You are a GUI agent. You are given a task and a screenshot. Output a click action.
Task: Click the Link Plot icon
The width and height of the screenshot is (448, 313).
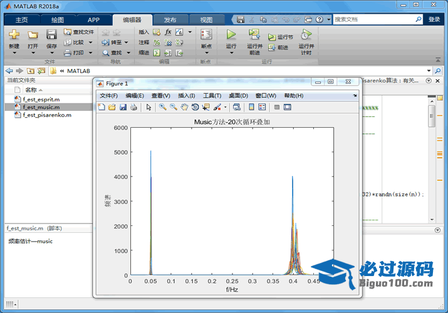coord(237,107)
